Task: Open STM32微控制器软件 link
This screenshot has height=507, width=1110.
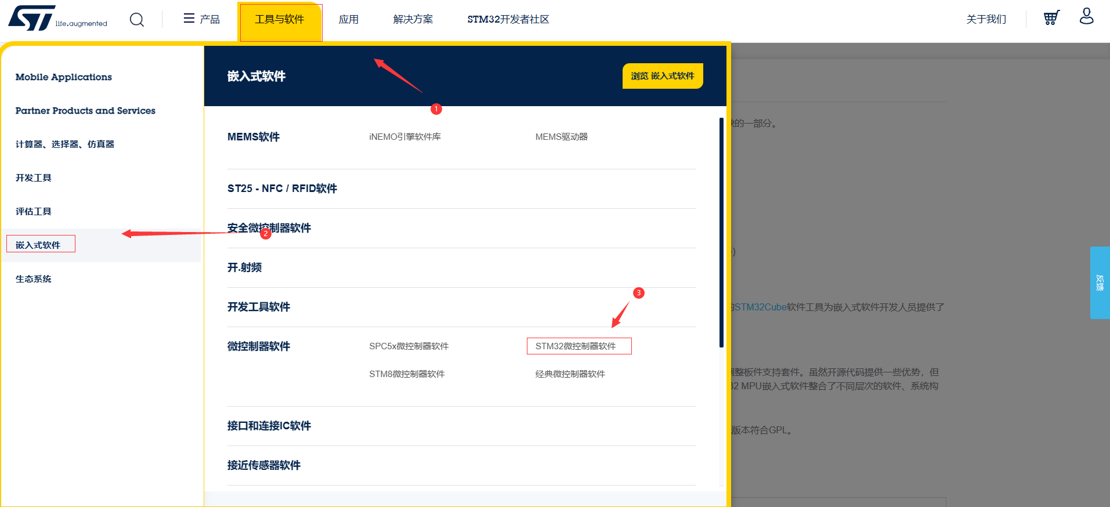Action: tap(576, 346)
